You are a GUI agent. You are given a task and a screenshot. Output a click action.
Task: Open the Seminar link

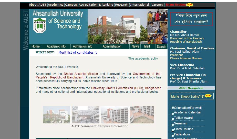coord(180,123)
